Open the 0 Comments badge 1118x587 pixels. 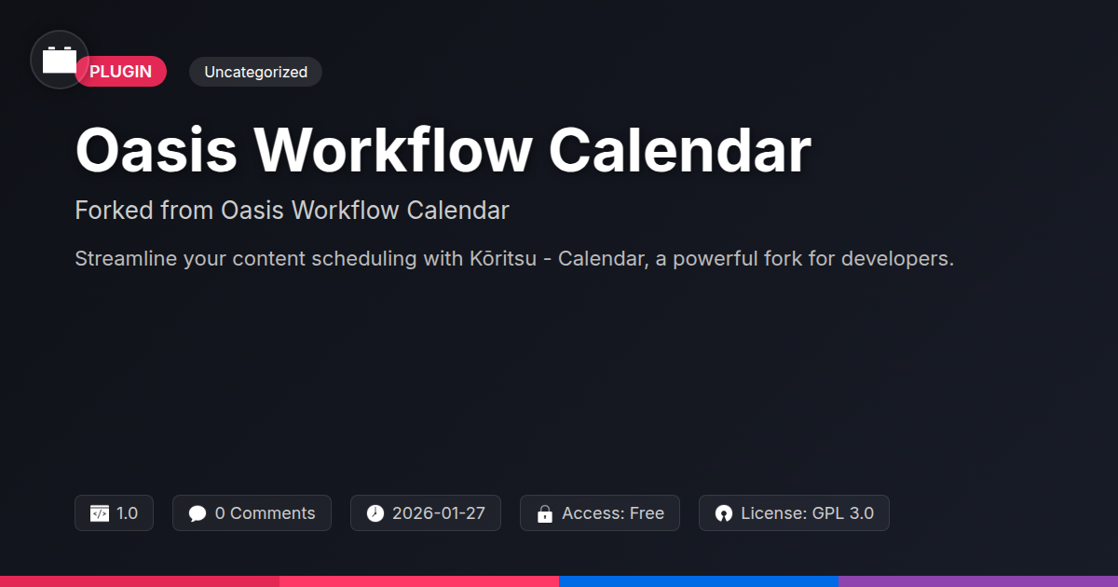[265, 513]
